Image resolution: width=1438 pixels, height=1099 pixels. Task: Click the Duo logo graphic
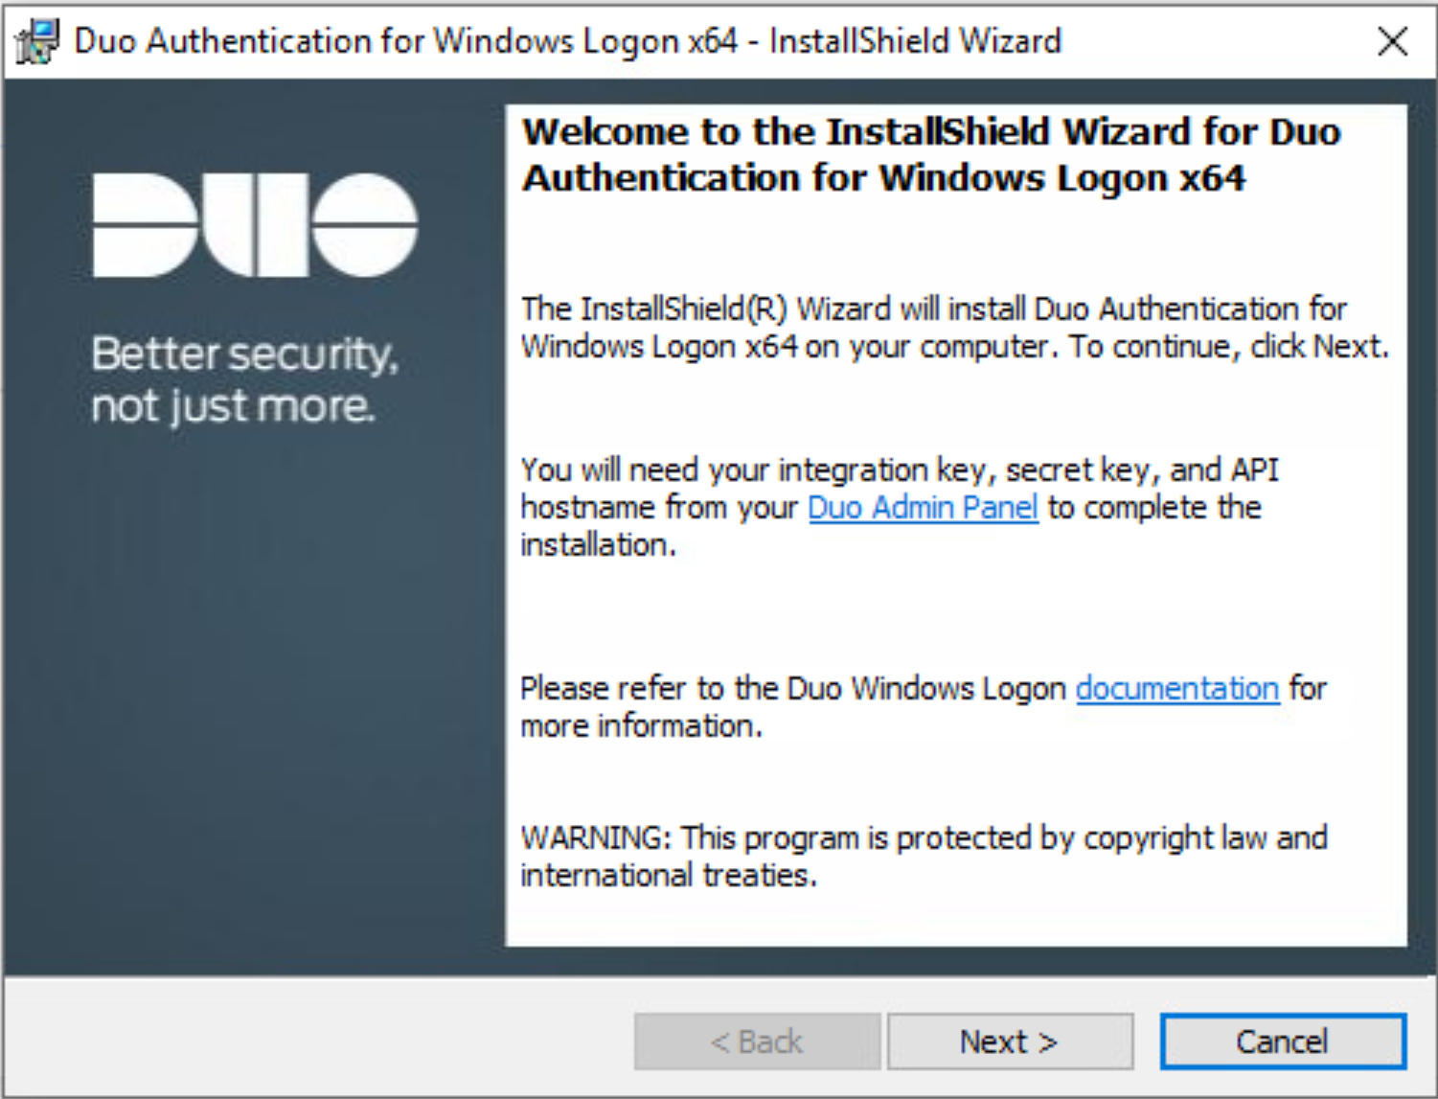click(255, 225)
